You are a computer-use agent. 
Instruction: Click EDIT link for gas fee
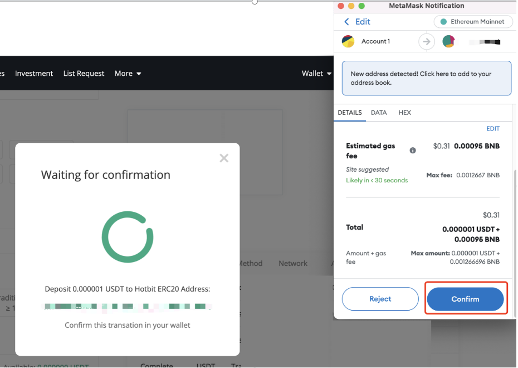coord(493,129)
